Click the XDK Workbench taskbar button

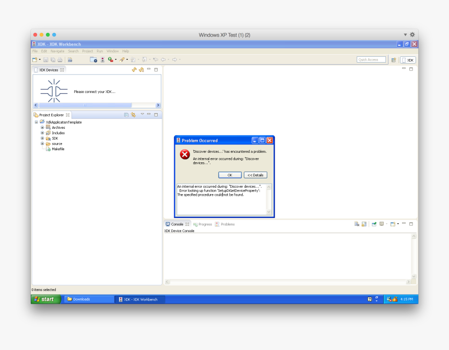(140, 299)
